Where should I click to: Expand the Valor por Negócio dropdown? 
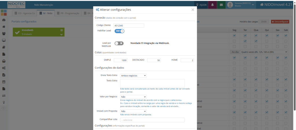pos(133,97)
